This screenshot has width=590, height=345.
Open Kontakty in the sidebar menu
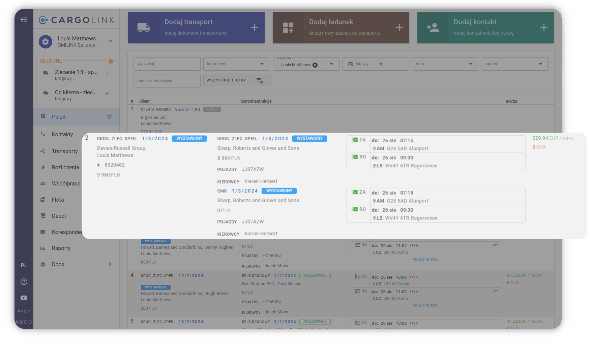click(x=62, y=134)
